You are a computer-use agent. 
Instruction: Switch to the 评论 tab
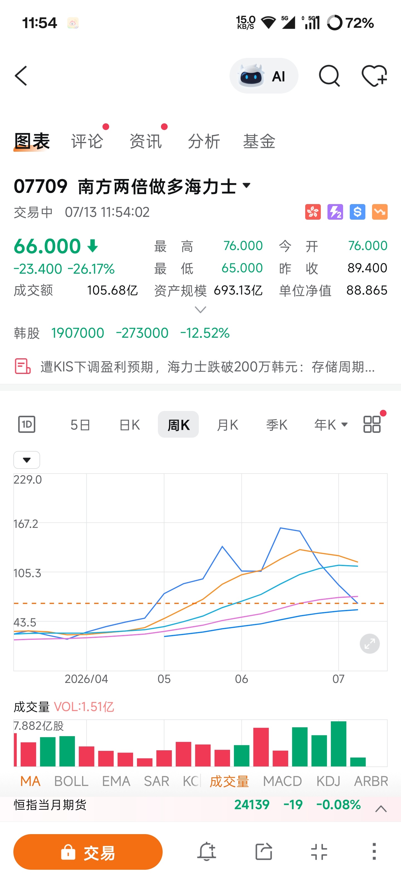87,141
